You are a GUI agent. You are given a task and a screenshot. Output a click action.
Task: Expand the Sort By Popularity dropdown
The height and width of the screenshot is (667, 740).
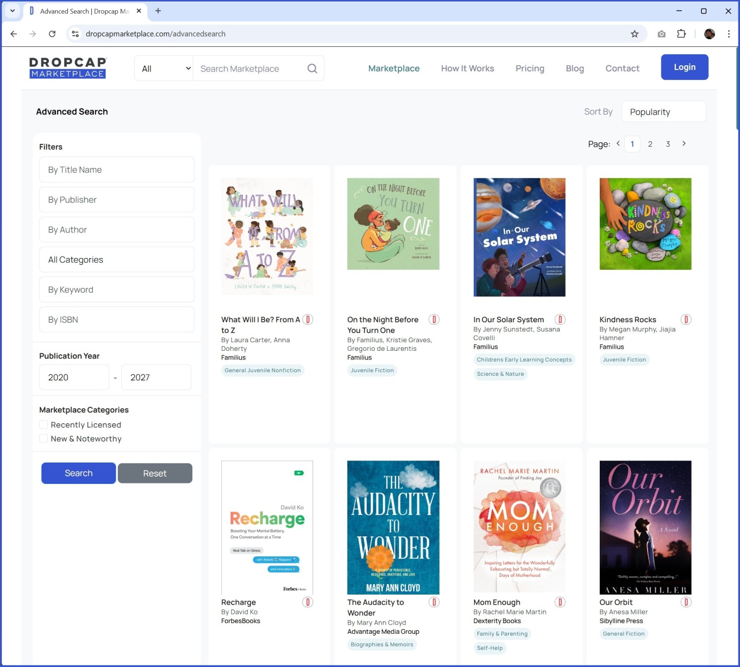click(663, 112)
